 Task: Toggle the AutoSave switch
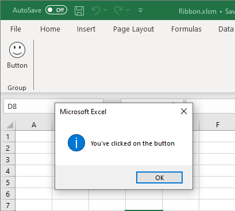(x=56, y=10)
